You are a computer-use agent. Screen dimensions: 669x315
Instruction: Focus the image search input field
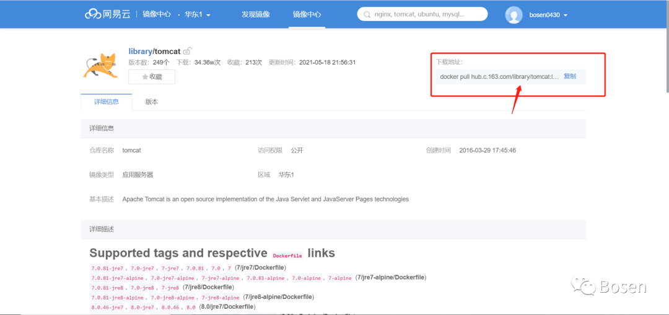(x=422, y=14)
